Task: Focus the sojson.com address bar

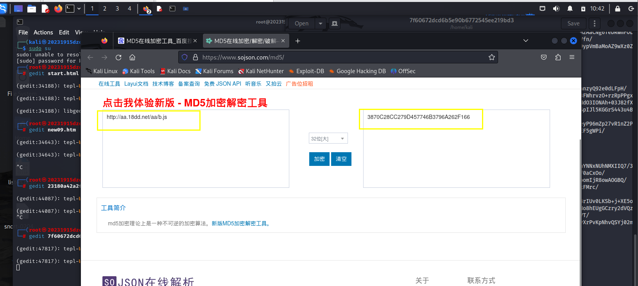Action: pos(338,58)
